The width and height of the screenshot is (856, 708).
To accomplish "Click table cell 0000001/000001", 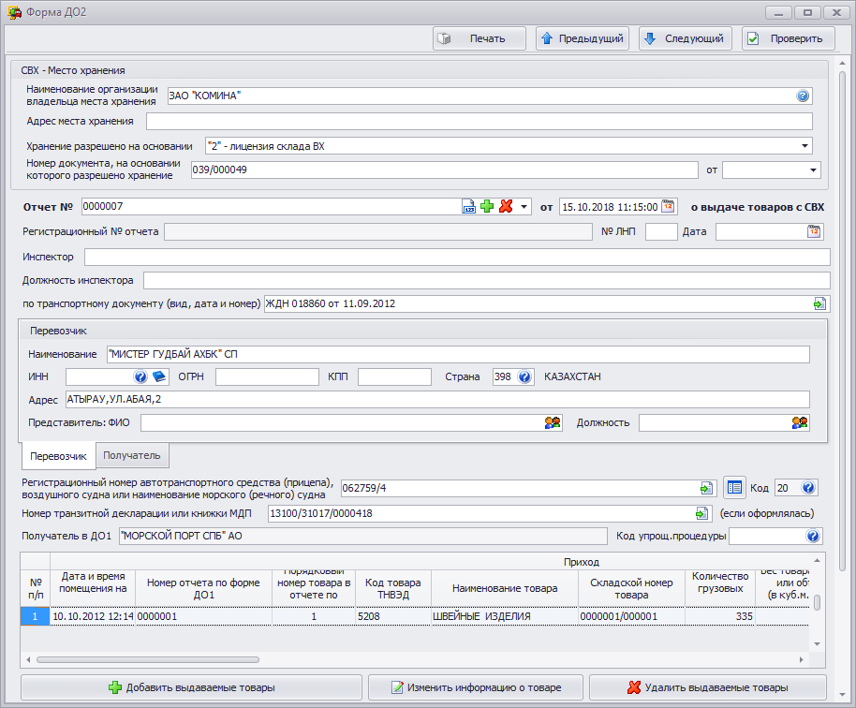I will 631,616.
